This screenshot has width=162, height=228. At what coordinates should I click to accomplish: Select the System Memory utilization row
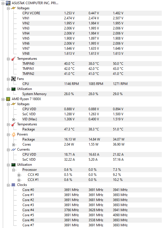click(92, 94)
